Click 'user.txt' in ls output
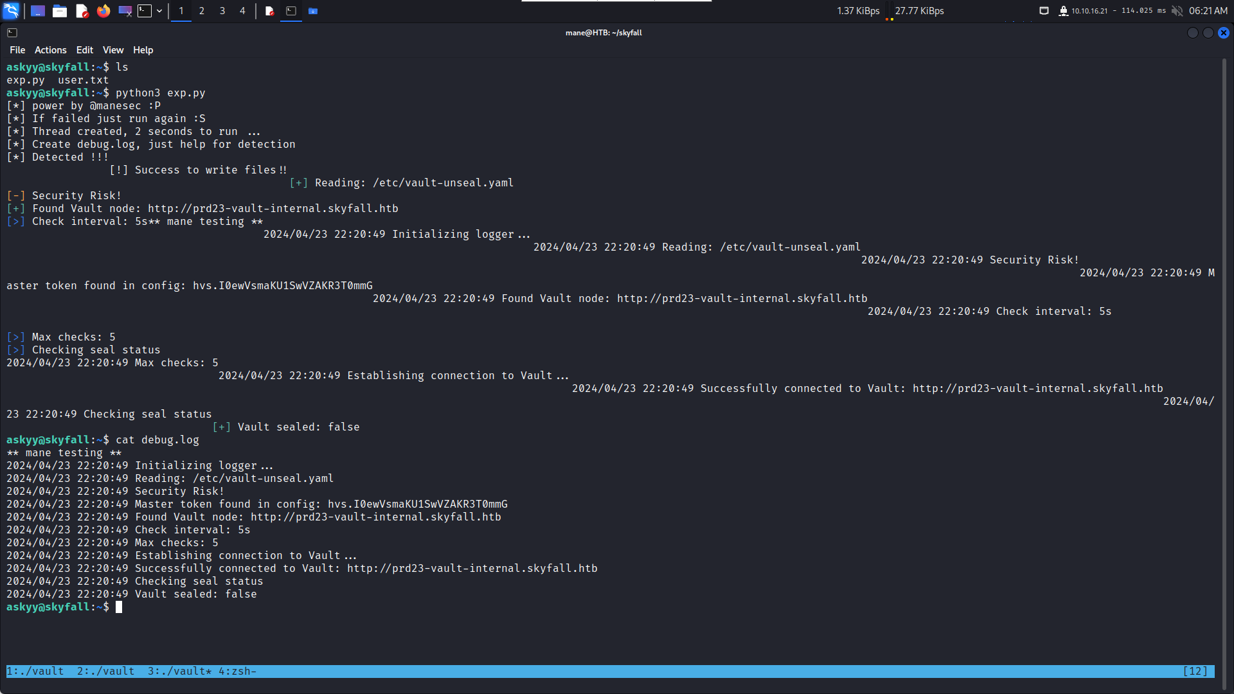Viewport: 1234px width, 694px height. click(x=84, y=80)
